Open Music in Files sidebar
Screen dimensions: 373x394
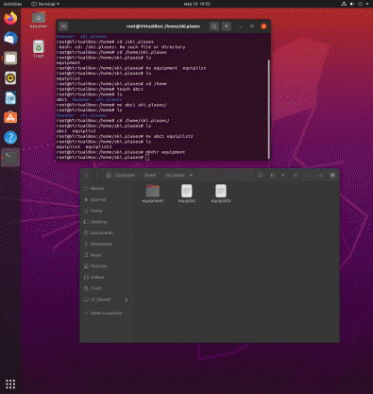[x=107, y=255]
